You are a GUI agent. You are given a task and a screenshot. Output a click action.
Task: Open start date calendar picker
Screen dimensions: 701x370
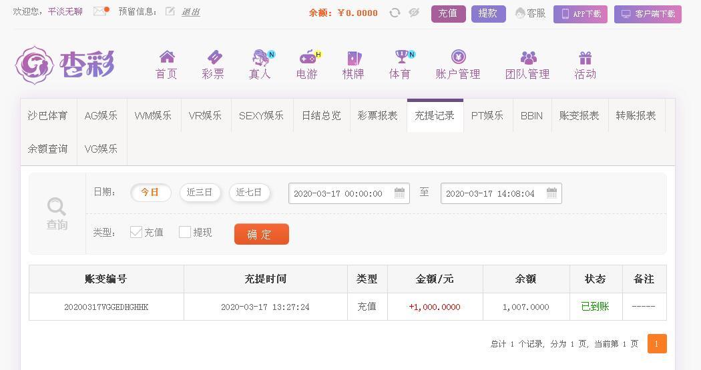click(x=399, y=193)
